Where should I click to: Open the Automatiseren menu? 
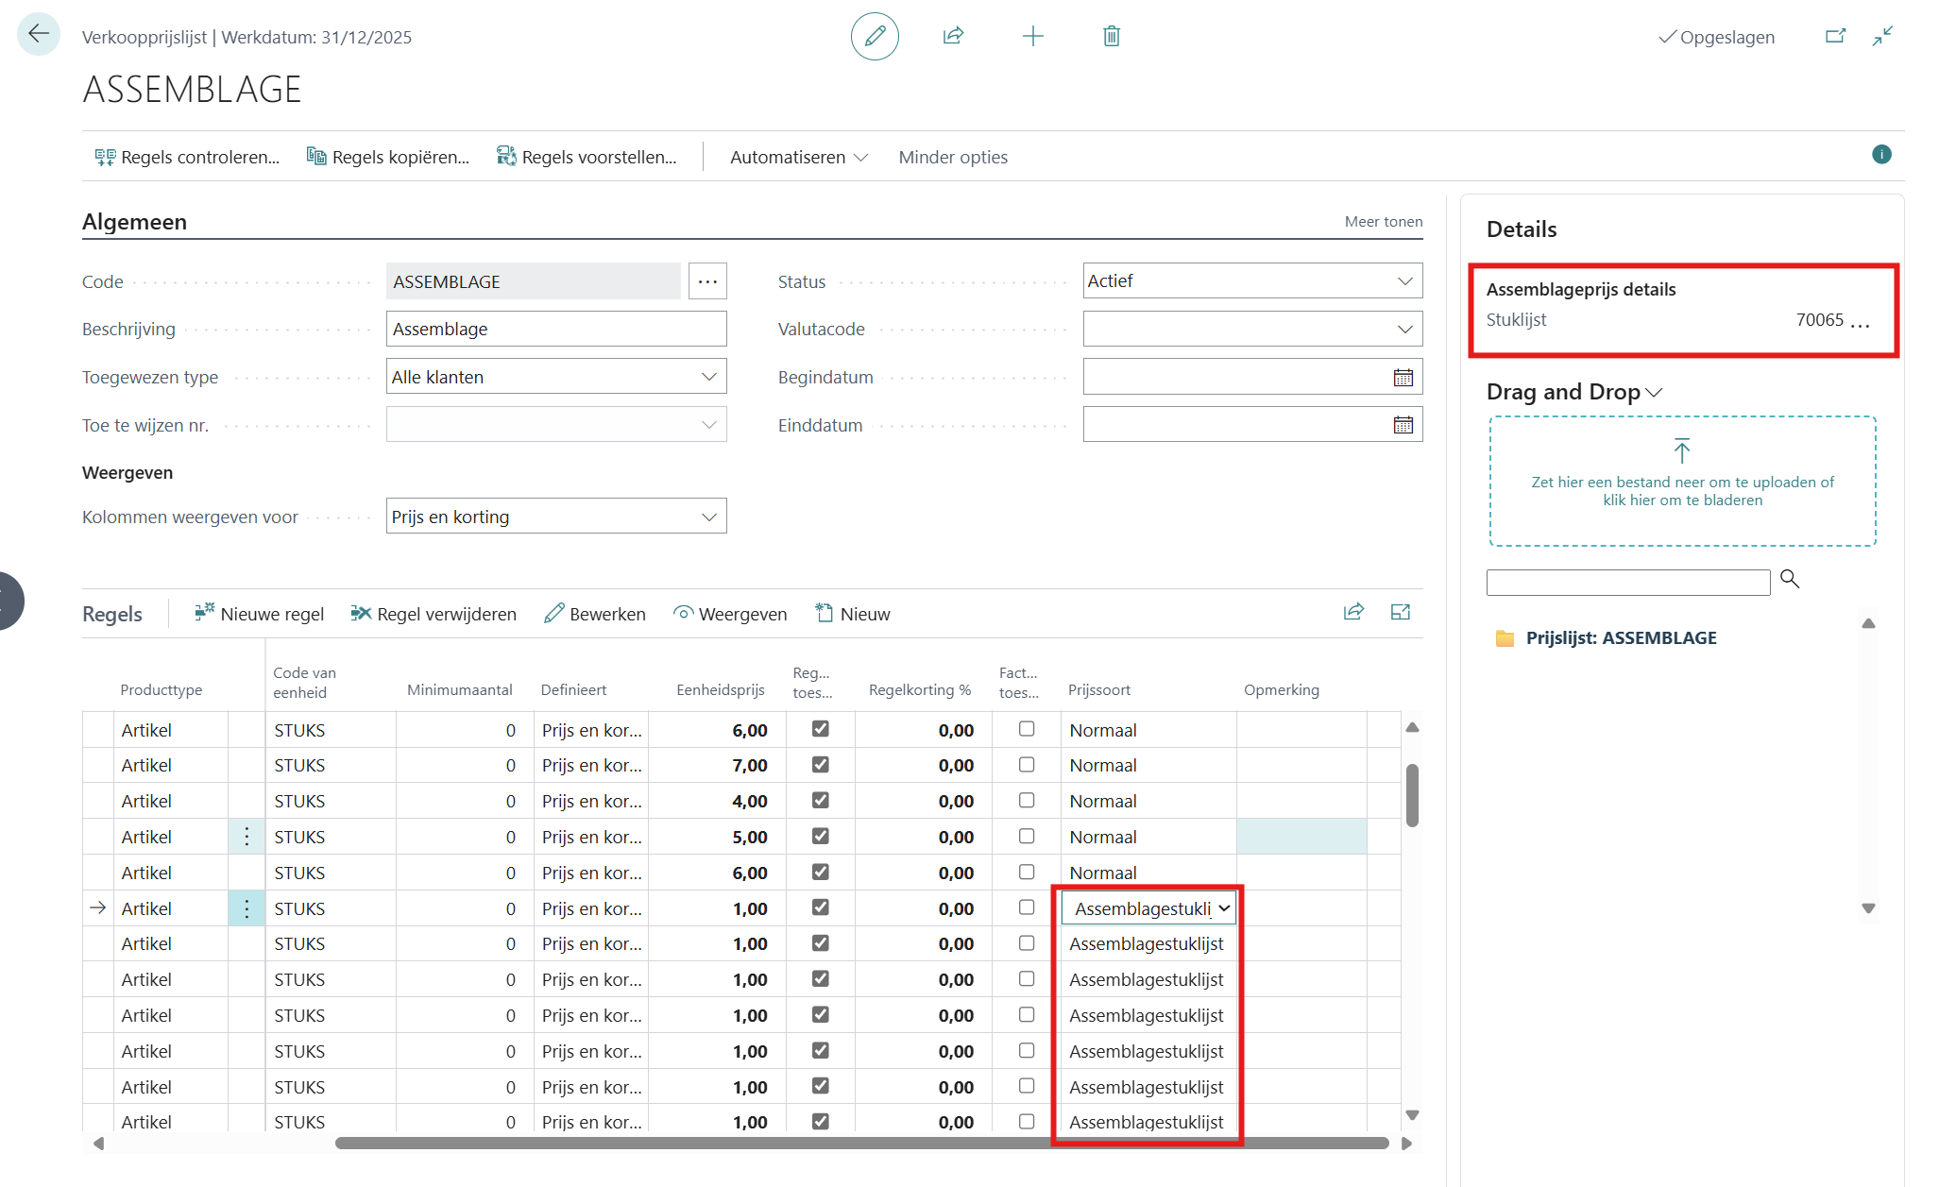click(798, 158)
